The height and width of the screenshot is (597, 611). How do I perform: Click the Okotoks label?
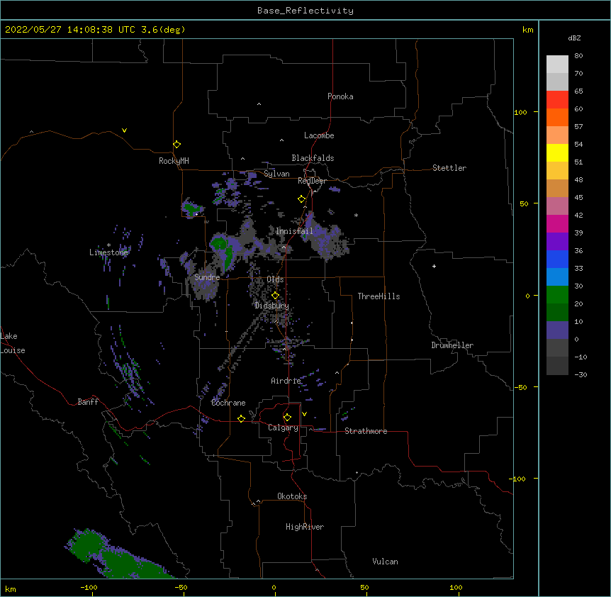(x=292, y=496)
